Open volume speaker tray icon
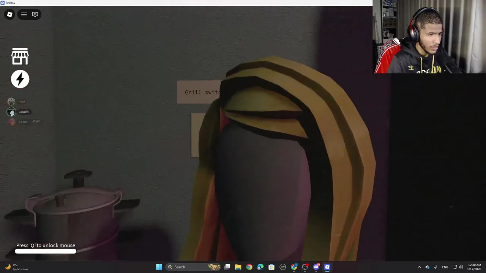 click(461, 267)
